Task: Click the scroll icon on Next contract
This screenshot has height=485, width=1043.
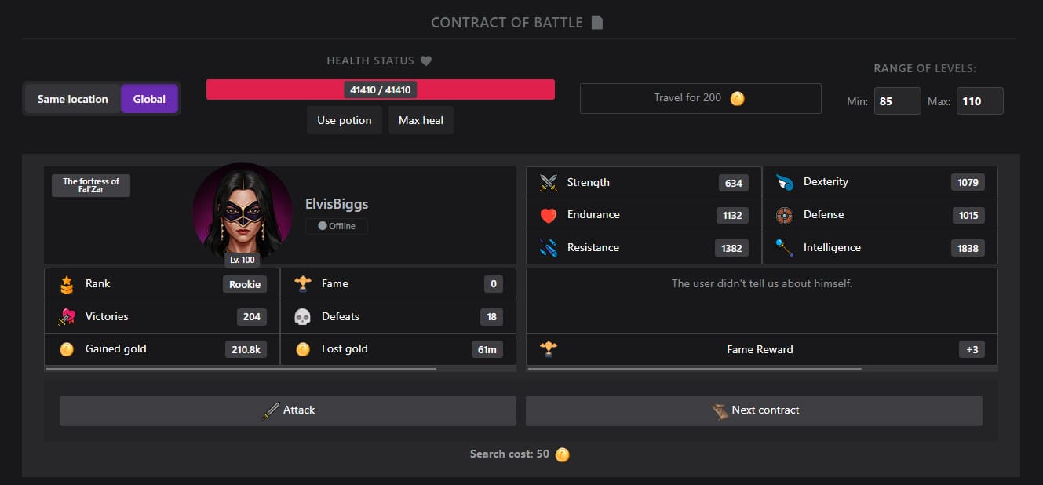Action: click(x=720, y=410)
